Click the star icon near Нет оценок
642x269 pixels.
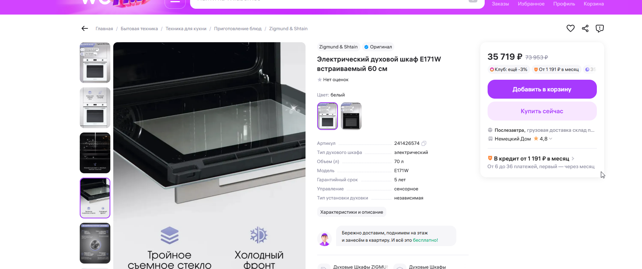pos(319,80)
